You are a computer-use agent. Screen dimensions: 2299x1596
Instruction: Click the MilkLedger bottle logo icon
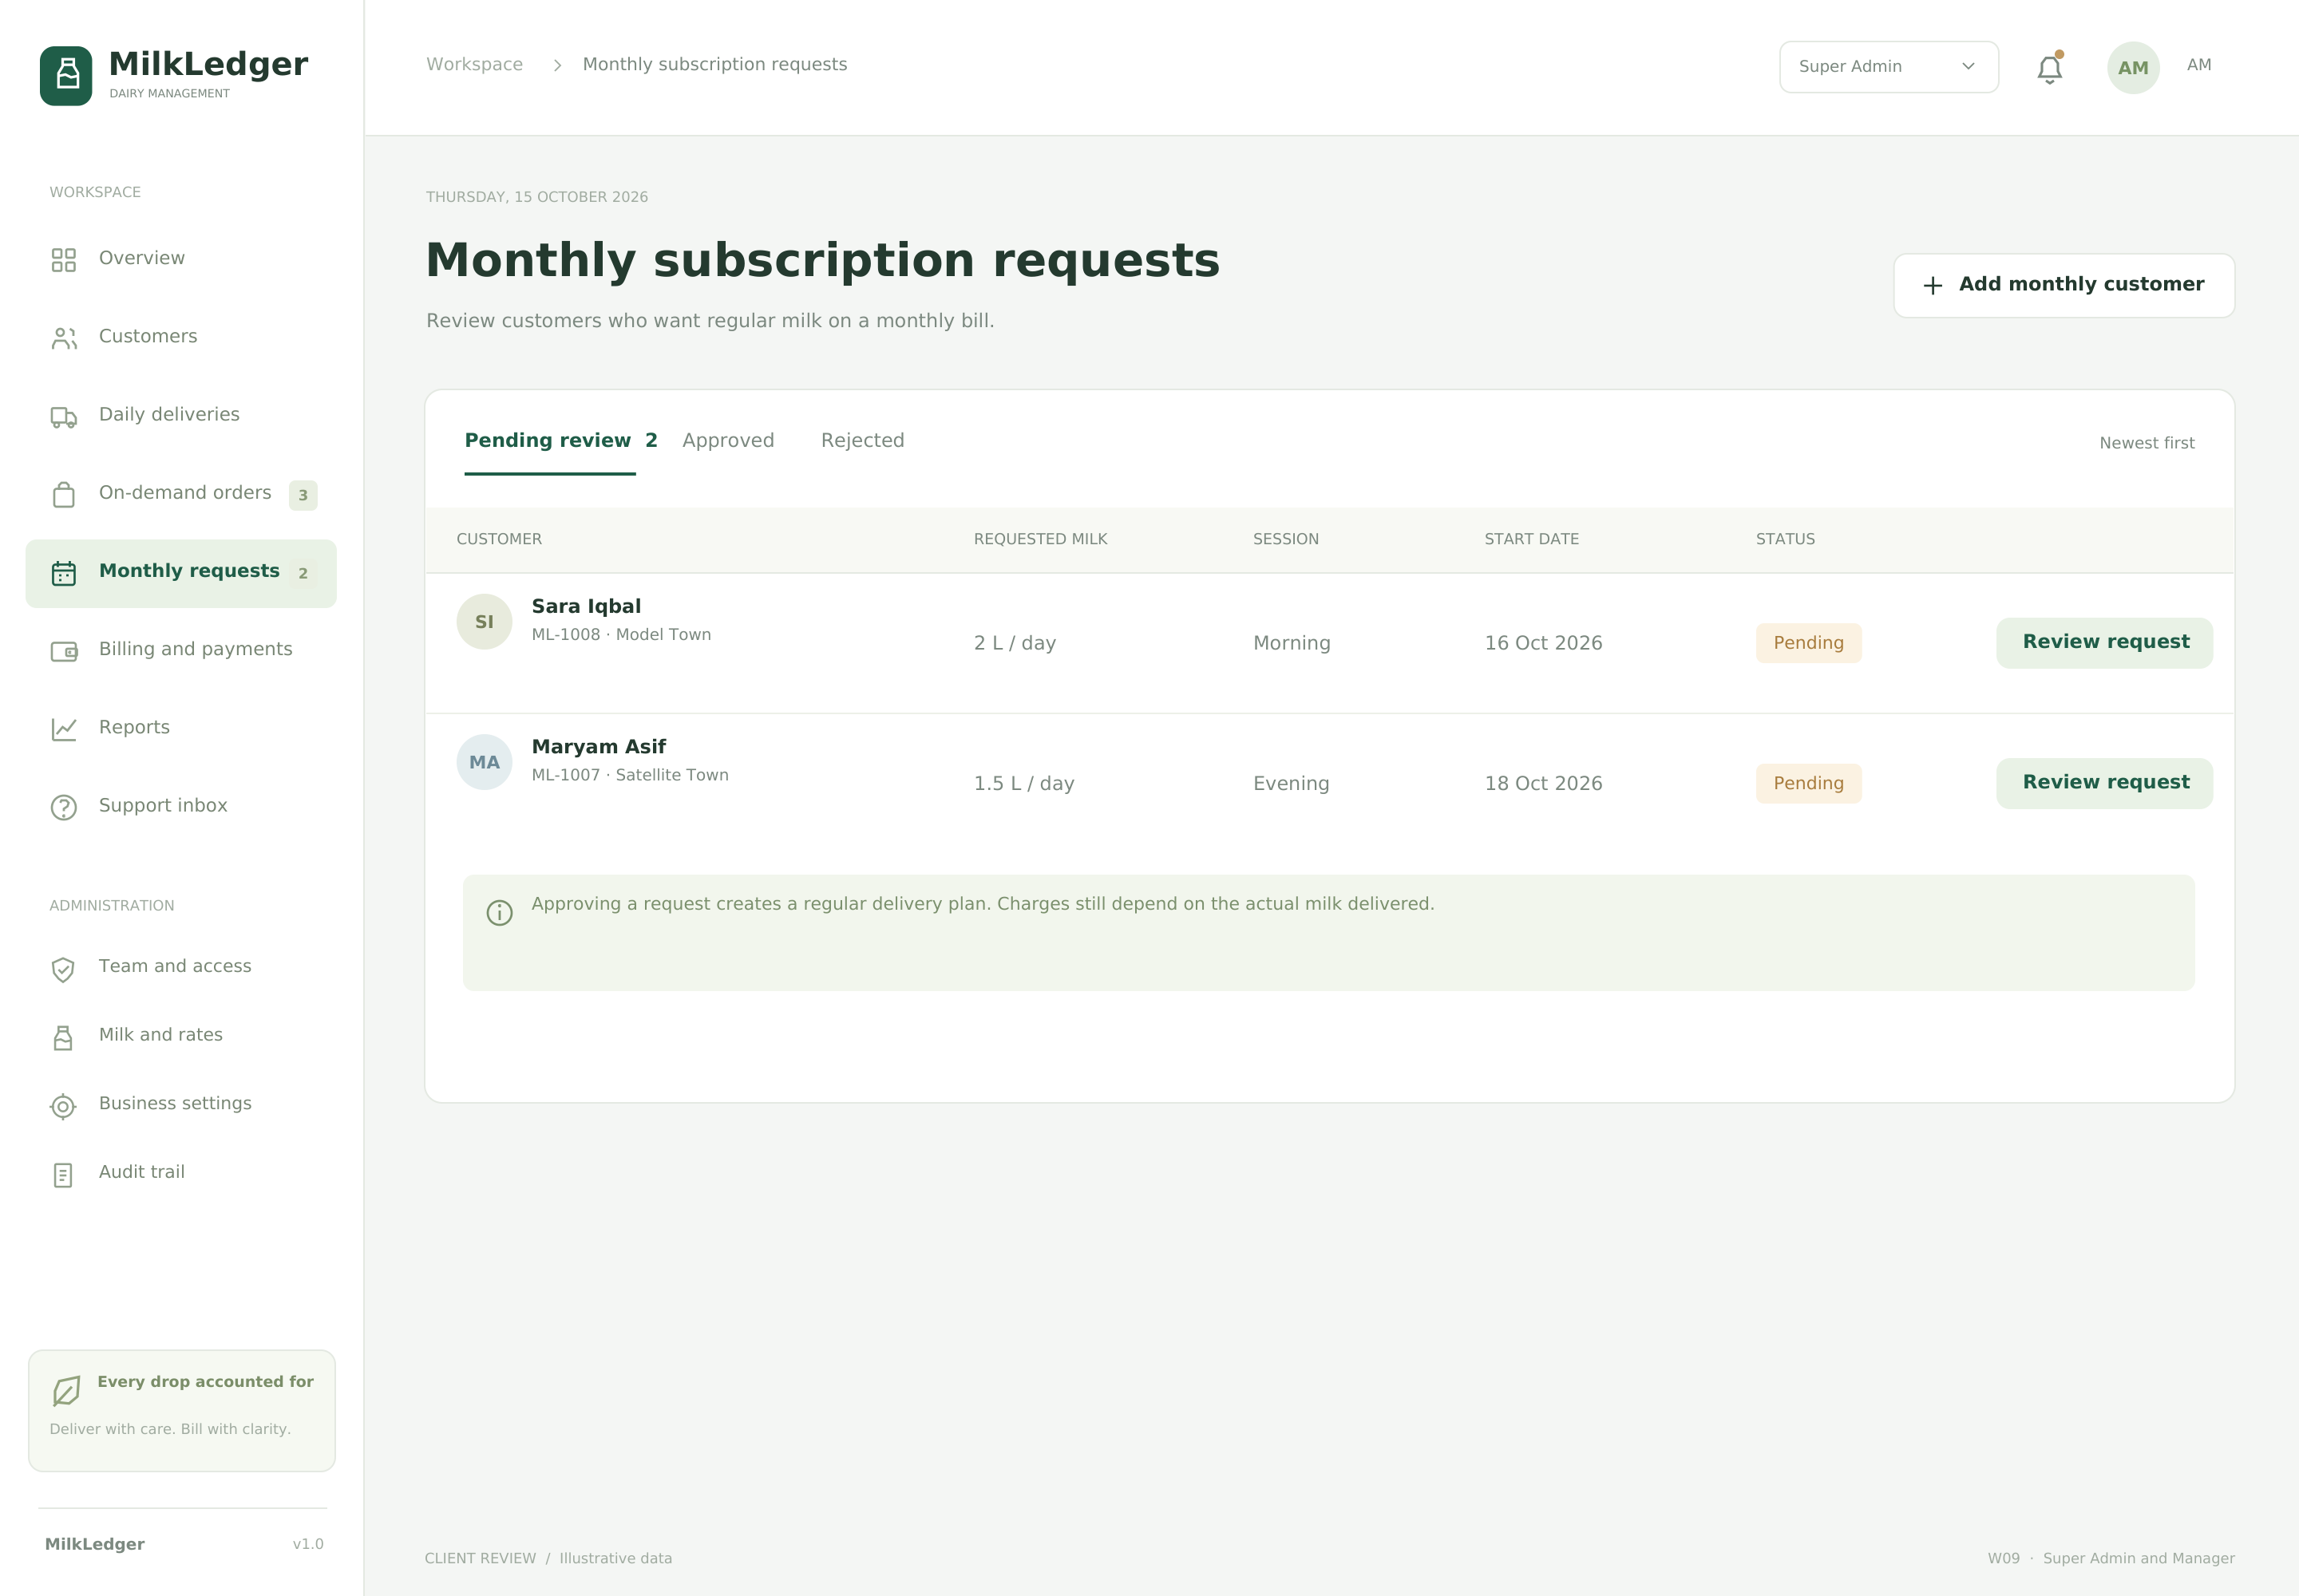coord(66,76)
